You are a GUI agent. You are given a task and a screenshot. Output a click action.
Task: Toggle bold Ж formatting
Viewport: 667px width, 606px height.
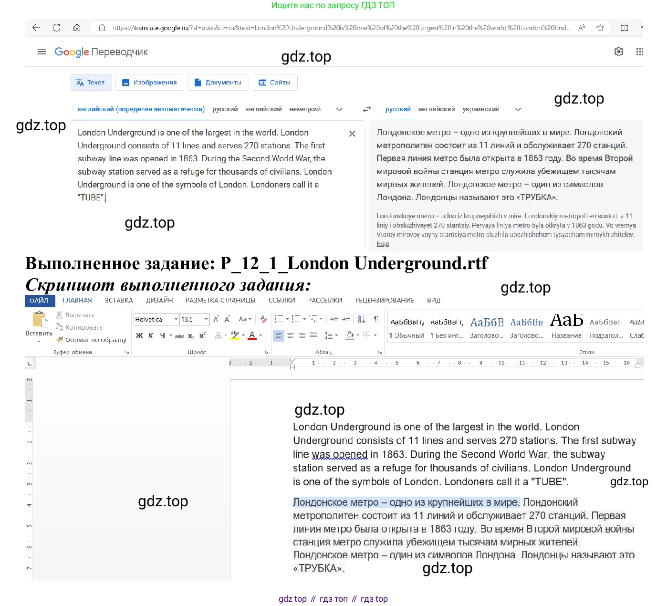click(139, 336)
